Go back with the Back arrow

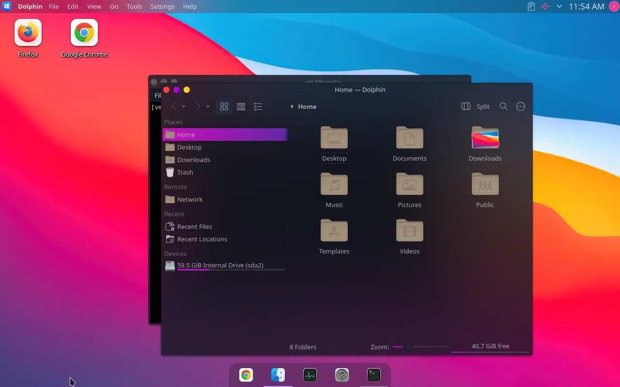click(174, 106)
